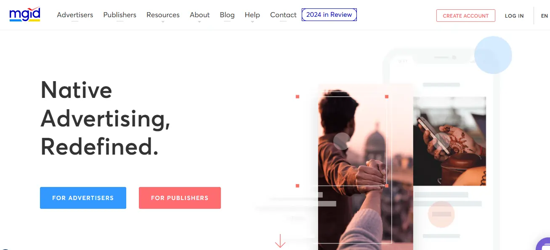Expand the Resources dropdown menu
The height and width of the screenshot is (250, 550).
pyautogui.click(x=163, y=15)
